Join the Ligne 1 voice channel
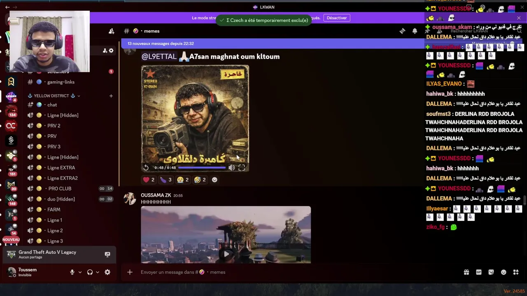 point(55,220)
